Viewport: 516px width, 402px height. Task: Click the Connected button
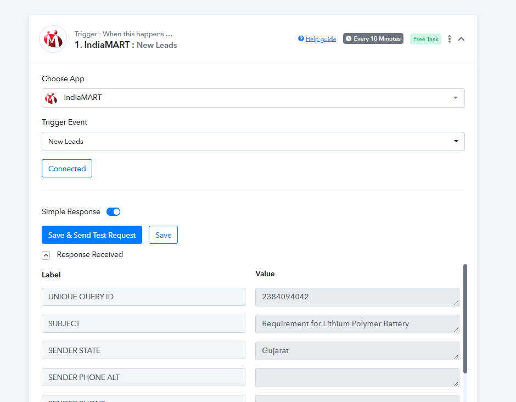tap(67, 169)
